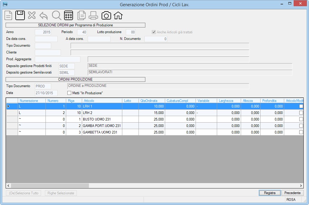Click the new document icon
This screenshot has width=309, height=205.
click(x=8, y=15)
